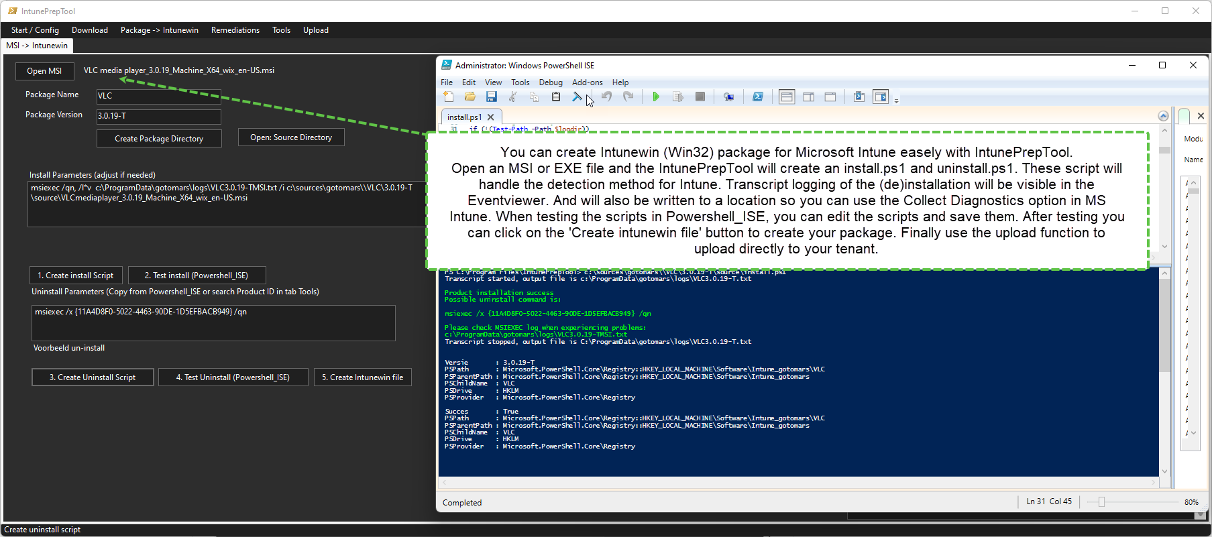Click Run Selection icon in ISE toolbar

[x=678, y=97]
